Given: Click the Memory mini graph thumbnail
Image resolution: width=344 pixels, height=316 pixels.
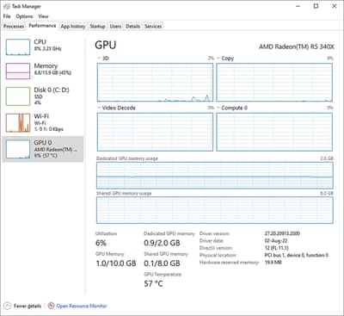Looking at the screenshot, I should point(18,71).
